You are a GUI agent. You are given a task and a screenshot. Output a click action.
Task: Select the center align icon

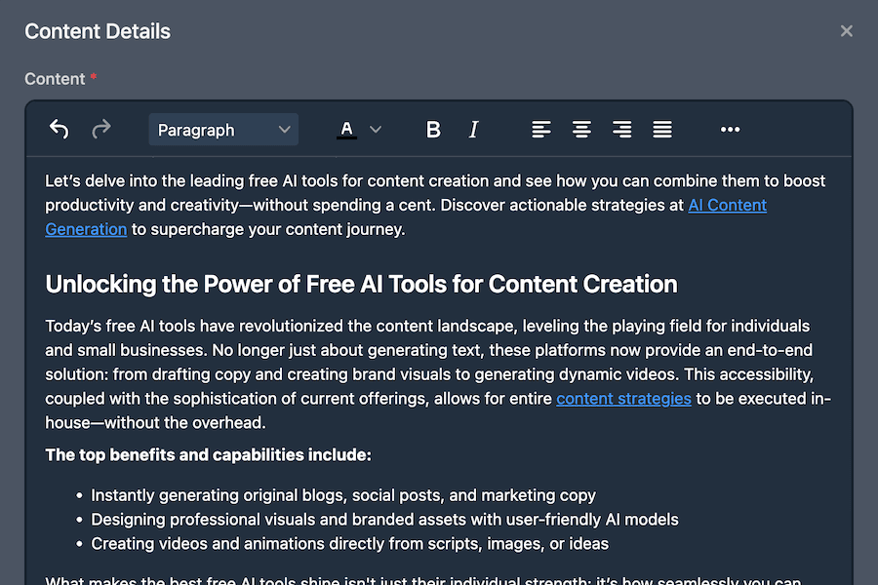581,129
